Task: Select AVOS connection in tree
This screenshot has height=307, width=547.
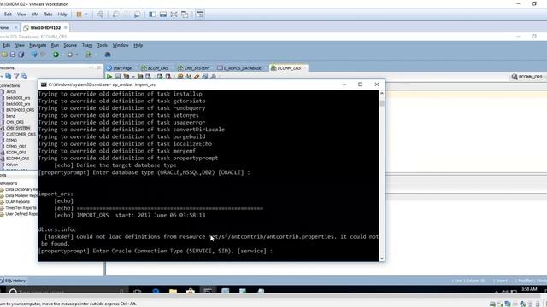Action: (x=11, y=92)
